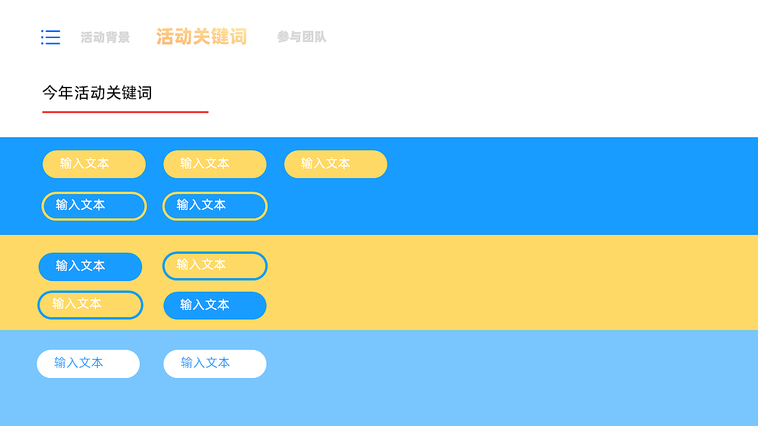Click the 今年活动关键词 heading
The image size is (758, 426).
point(97,93)
